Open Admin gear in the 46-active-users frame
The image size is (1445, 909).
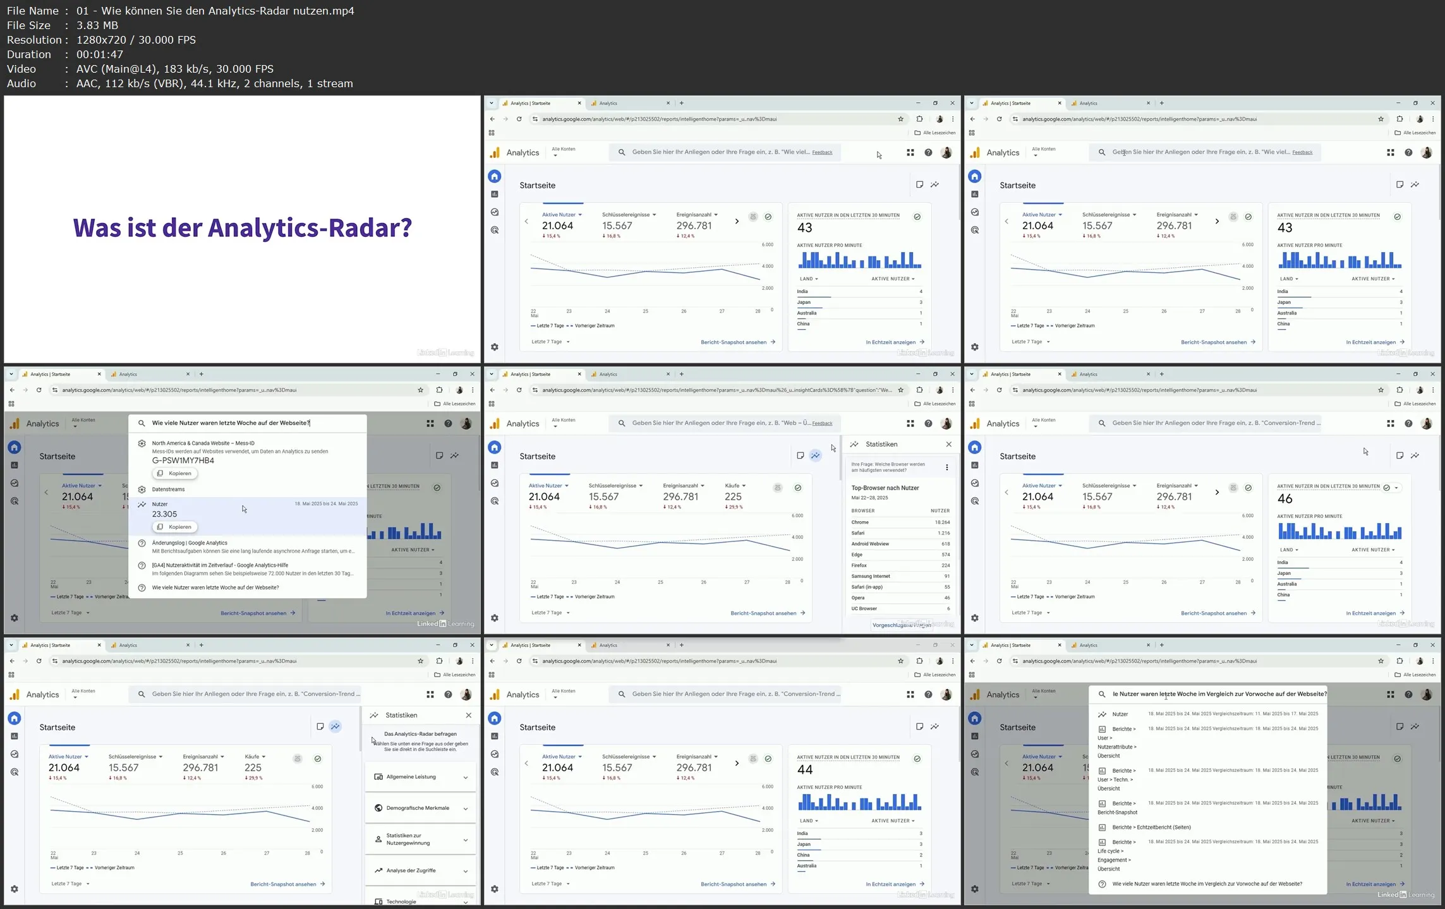point(975,618)
